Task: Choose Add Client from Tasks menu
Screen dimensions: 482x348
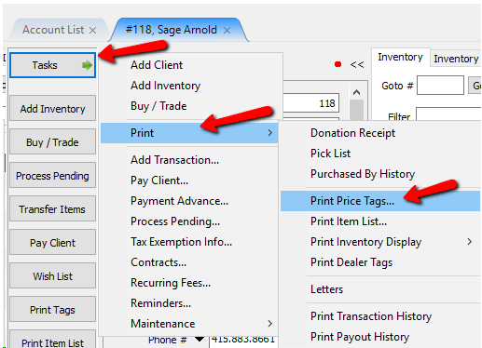Action: point(157,65)
